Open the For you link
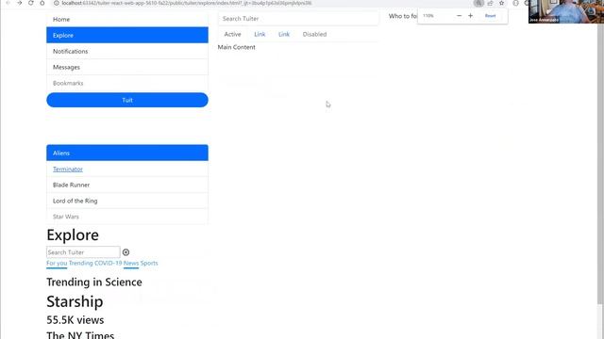 pyautogui.click(x=57, y=264)
